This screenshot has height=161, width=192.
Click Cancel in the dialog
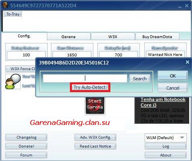point(173,88)
